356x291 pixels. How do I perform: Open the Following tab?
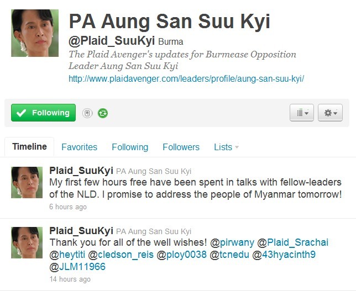click(130, 147)
